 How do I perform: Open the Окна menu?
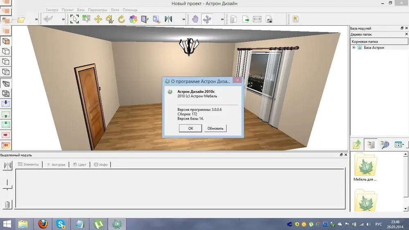click(x=115, y=10)
